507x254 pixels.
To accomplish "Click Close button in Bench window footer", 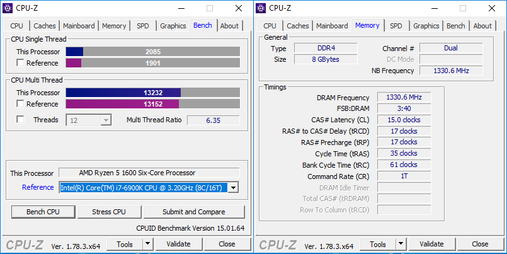I will click(227, 244).
